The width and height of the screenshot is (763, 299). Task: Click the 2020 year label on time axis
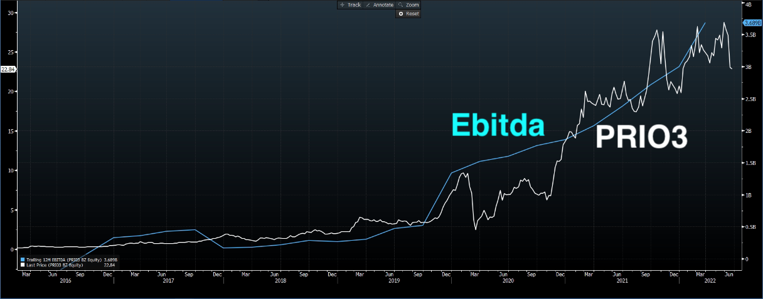pos(508,281)
